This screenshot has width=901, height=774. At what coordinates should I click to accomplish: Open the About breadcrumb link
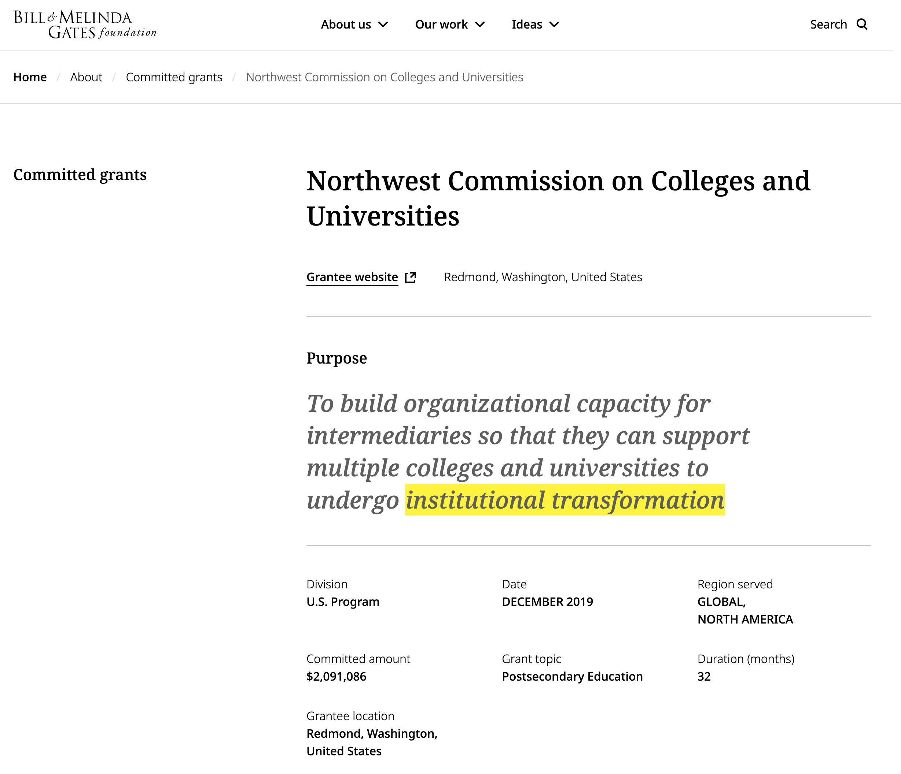(86, 77)
